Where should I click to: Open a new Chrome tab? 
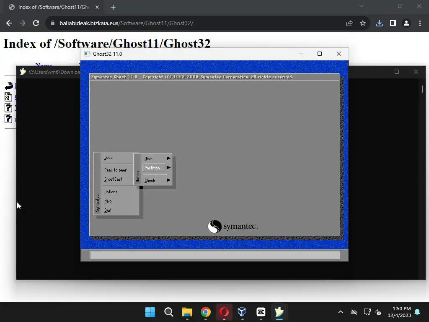click(x=113, y=7)
